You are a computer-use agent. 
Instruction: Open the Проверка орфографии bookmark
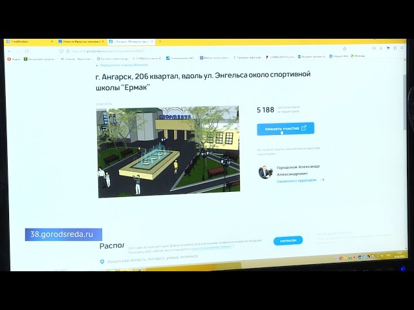click(x=247, y=57)
